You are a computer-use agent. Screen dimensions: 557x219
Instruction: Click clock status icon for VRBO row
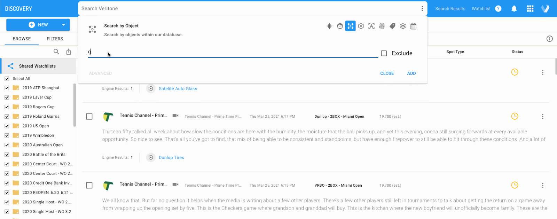[x=515, y=185]
